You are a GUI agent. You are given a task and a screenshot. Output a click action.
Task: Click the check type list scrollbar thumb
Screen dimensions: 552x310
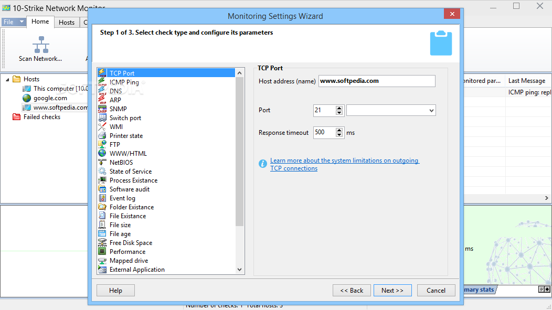pos(239,152)
